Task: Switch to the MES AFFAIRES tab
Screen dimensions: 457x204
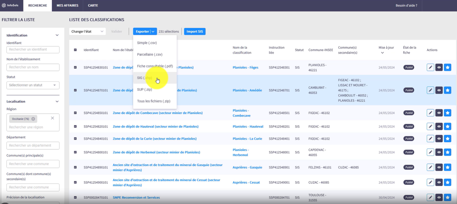Action: [x=67, y=5]
